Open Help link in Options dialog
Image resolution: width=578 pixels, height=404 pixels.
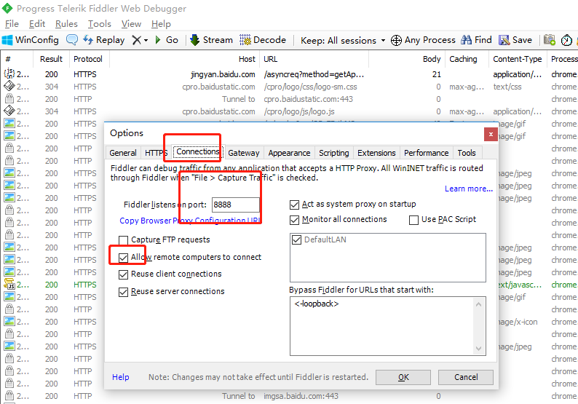pyautogui.click(x=121, y=377)
